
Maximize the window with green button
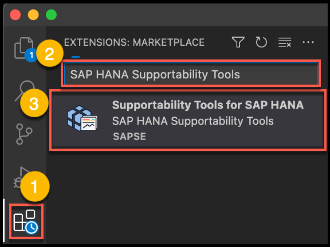(51, 15)
